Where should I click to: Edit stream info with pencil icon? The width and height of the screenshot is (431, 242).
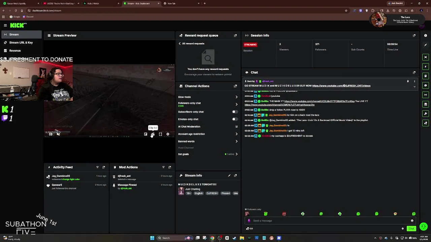[x=229, y=175]
